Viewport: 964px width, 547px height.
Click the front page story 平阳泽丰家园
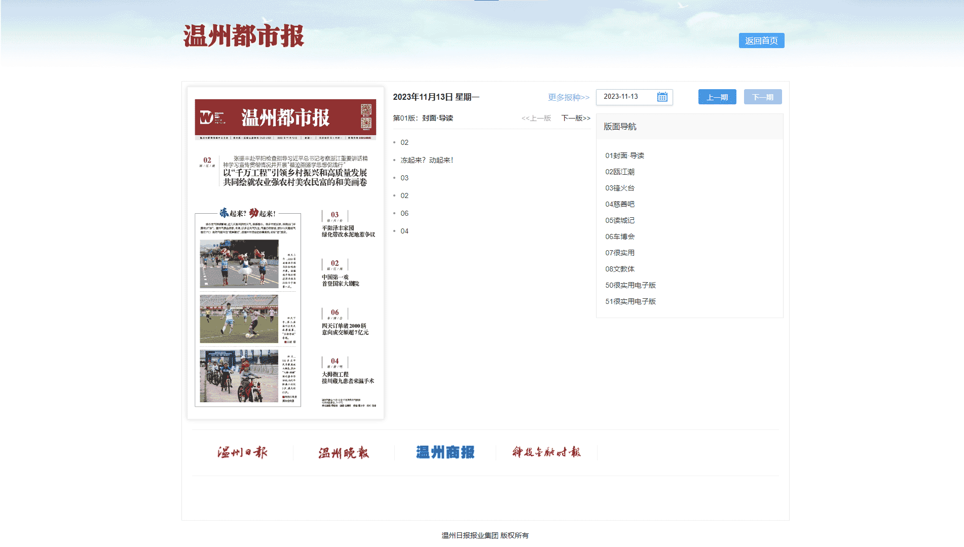[x=348, y=231]
